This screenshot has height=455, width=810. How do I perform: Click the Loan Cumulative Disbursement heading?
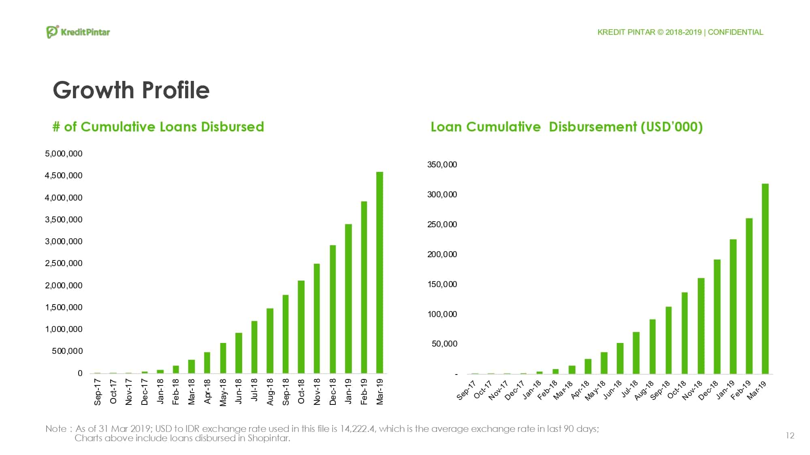567,127
